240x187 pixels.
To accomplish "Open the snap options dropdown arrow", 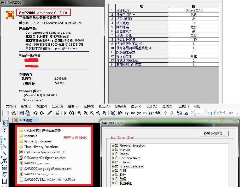I will point(199,113).
